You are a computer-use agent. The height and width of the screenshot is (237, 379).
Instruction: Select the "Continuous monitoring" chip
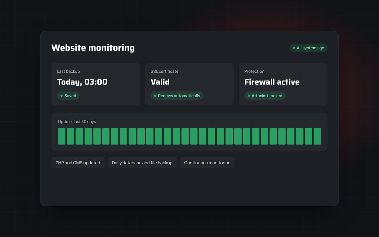tap(207, 163)
